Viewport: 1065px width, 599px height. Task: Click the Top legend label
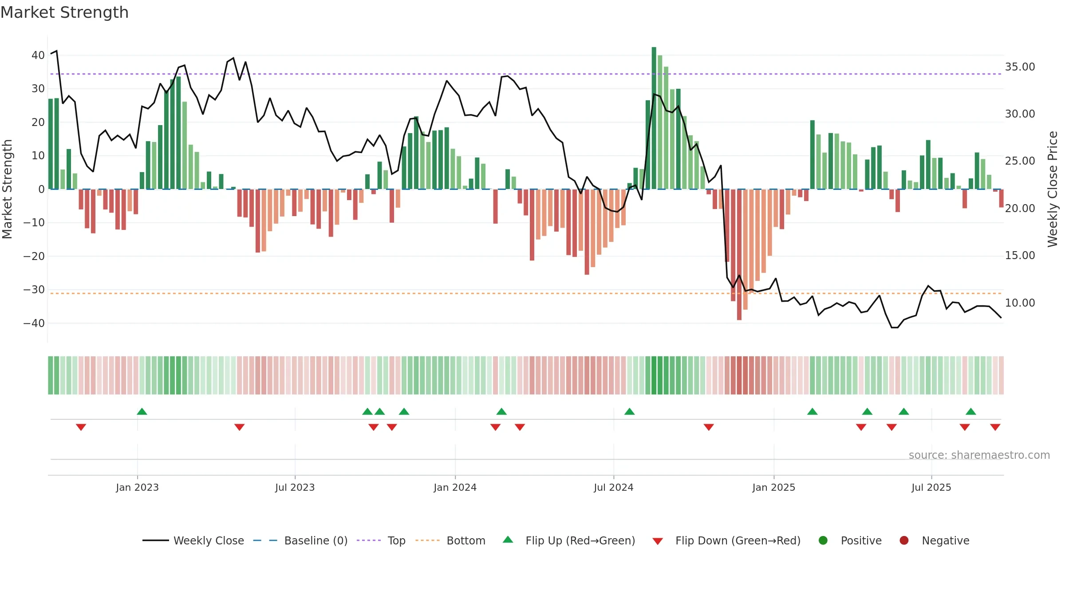tap(396, 540)
